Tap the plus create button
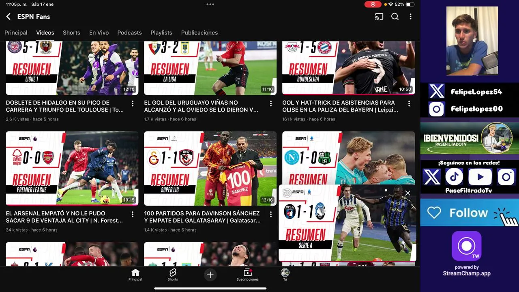This screenshot has width=519, height=292. (210, 275)
